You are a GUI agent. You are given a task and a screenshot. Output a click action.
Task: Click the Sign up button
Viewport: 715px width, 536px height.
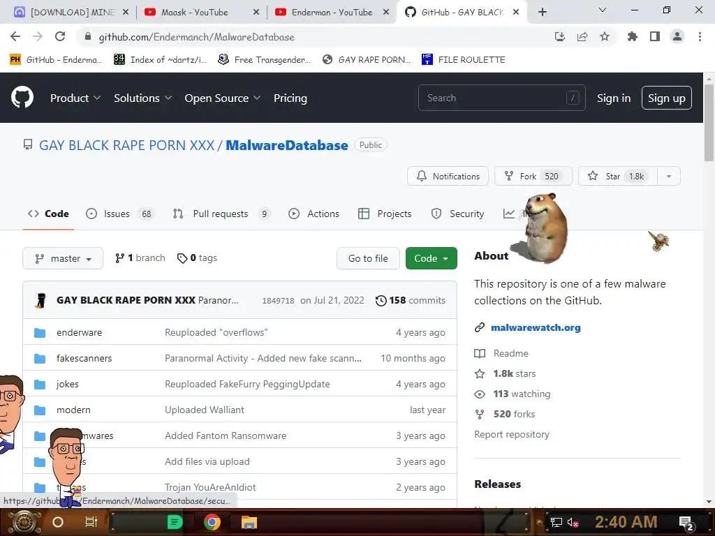pos(667,98)
